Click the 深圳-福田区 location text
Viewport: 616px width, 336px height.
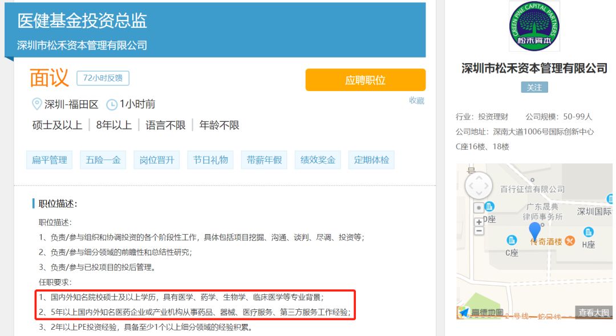tap(71, 104)
